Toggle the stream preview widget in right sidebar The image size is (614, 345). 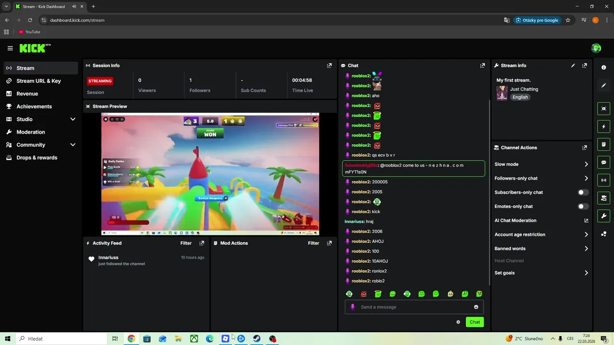[x=603, y=109]
